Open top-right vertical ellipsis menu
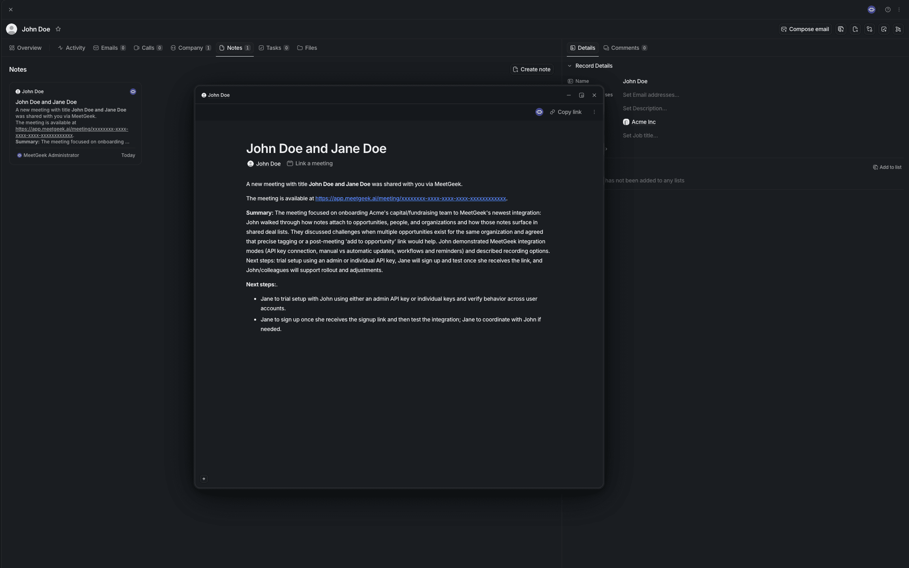The height and width of the screenshot is (568, 909). point(899,10)
